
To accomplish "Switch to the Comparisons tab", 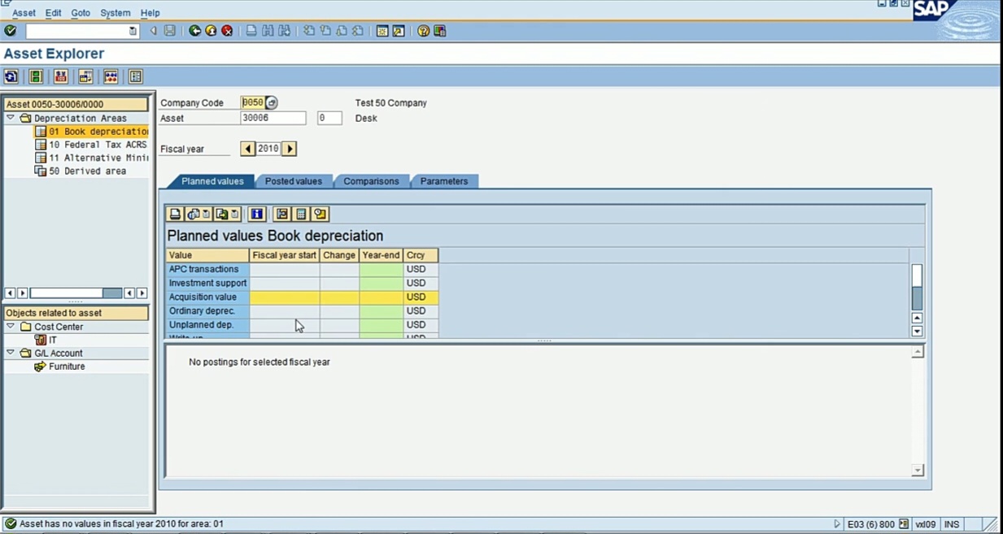I will (x=371, y=181).
